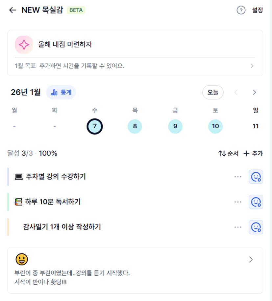Toggle completion face for 하루 10분 독서하기

coord(256,202)
